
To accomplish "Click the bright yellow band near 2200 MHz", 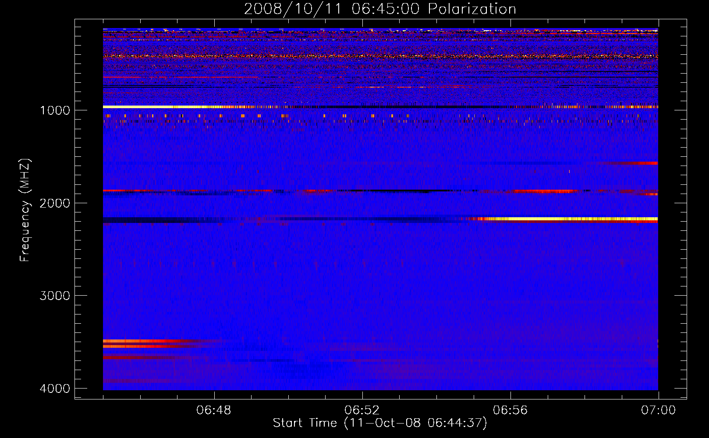I will pyautogui.click(x=570, y=219).
